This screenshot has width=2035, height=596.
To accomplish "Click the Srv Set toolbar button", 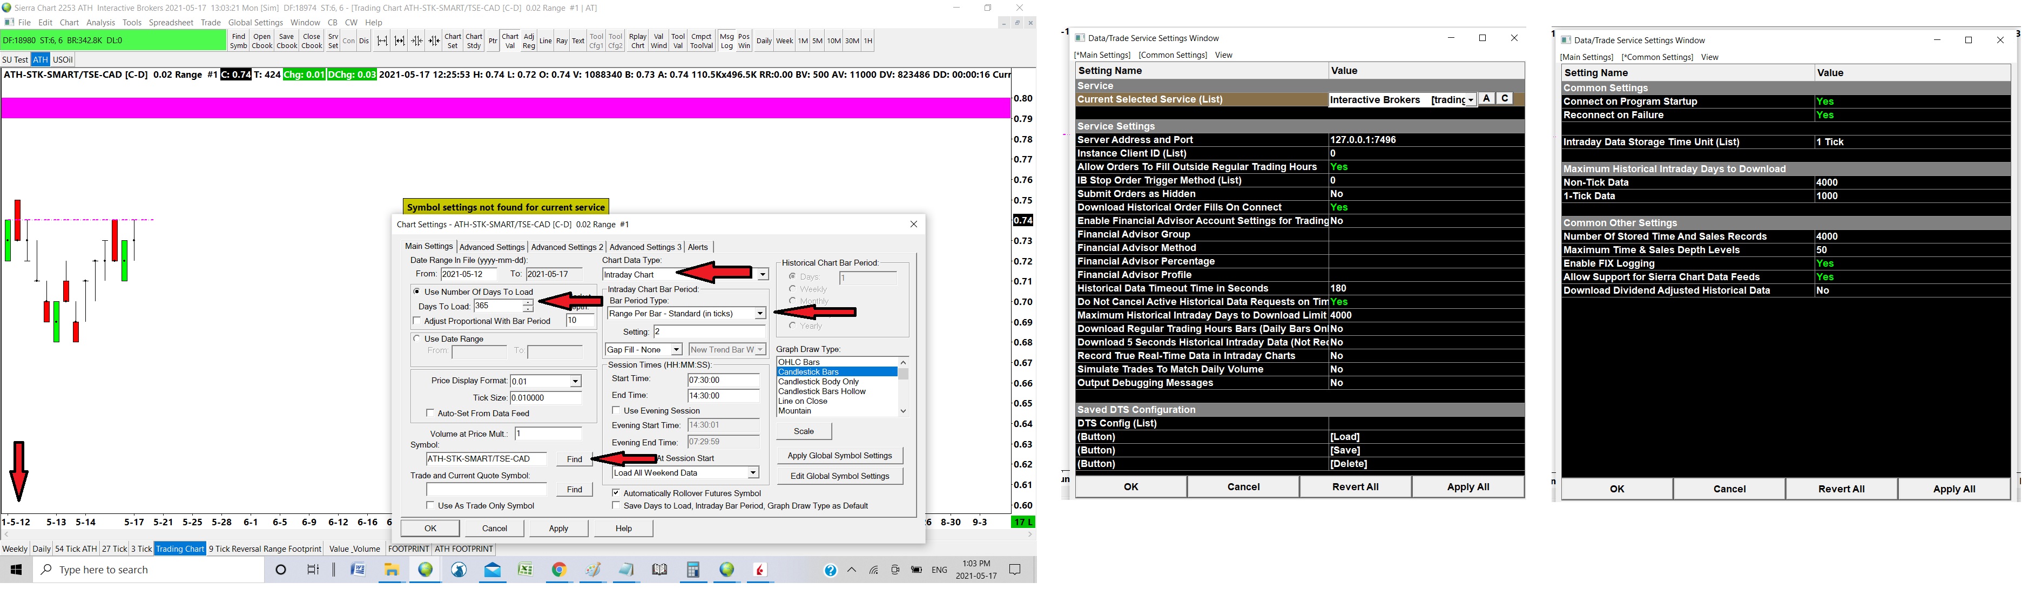I will 333,41.
